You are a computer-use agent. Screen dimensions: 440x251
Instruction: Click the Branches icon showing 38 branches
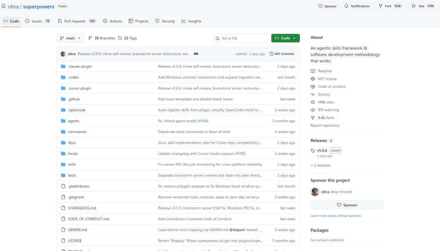(x=90, y=38)
